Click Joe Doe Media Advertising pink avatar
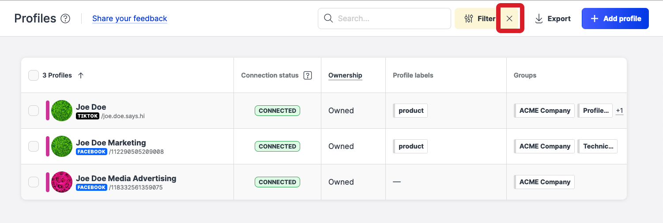The width and height of the screenshot is (663, 223). (62, 182)
